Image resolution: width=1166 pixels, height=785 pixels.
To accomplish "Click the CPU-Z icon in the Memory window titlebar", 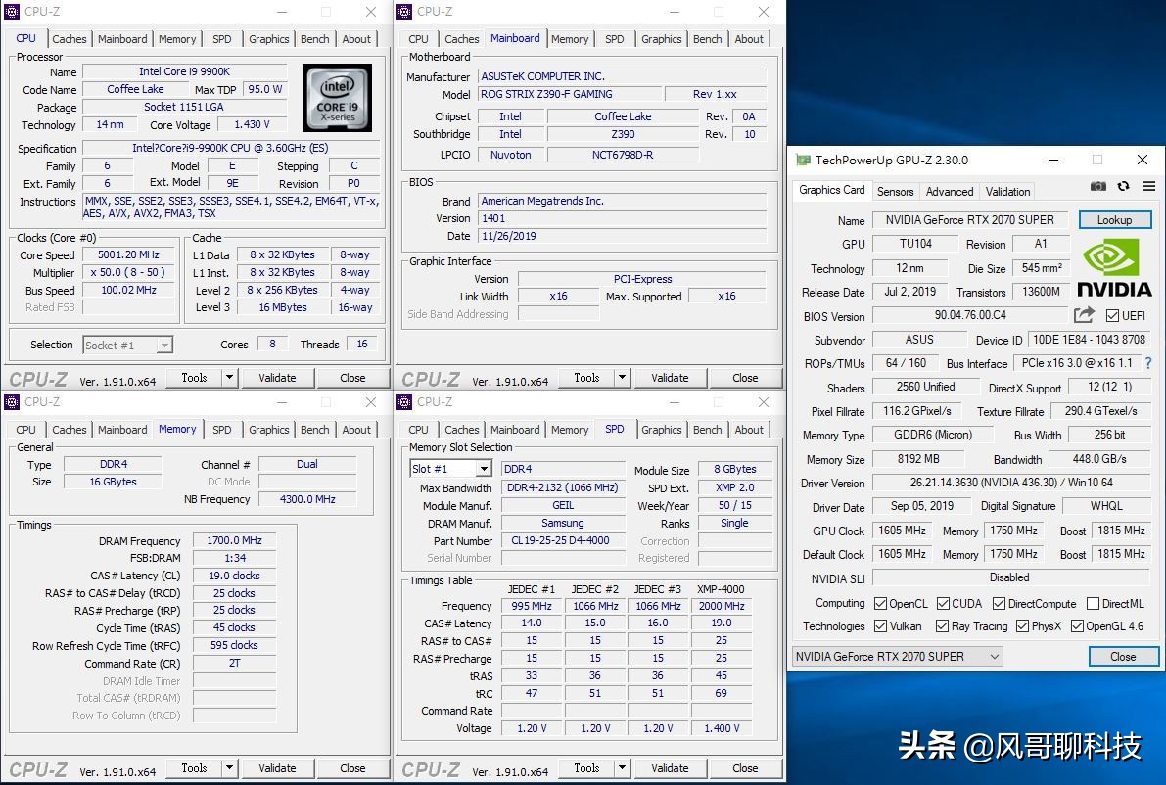I will [11, 402].
